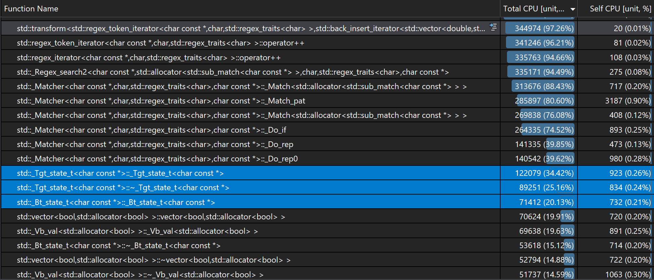Select the vector<bool> constructor row
Screen dimensions: 654x280
coord(151,217)
